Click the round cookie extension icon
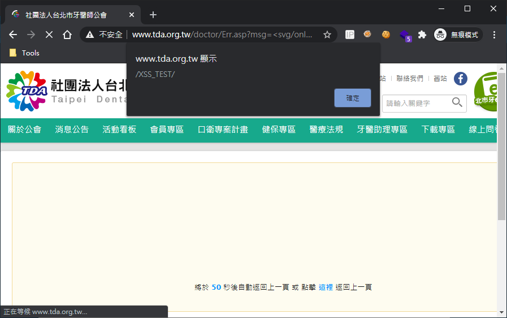507x318 pixels. click(385, 35)
